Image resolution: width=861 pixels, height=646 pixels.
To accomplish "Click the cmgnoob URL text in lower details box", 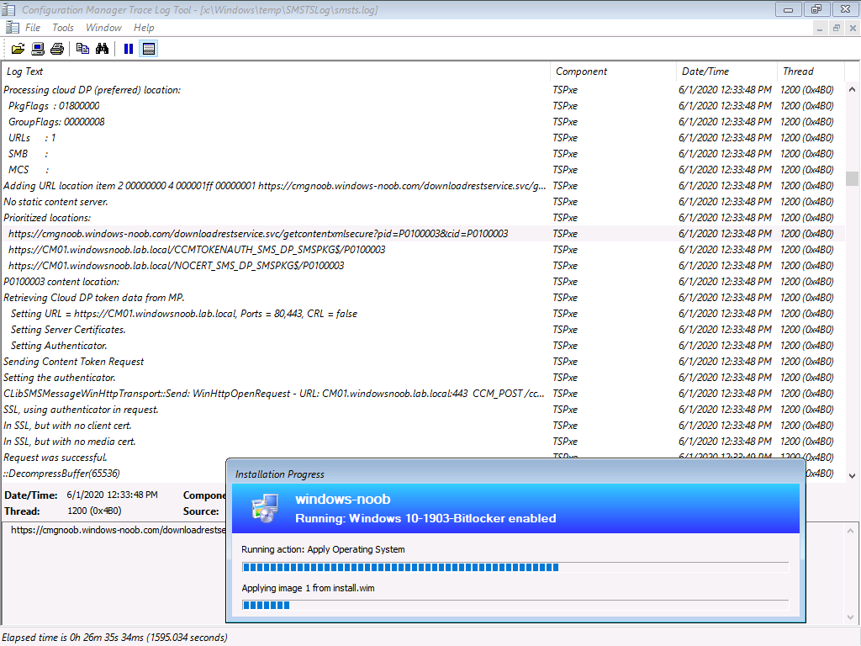I will [x=118, y=530].
